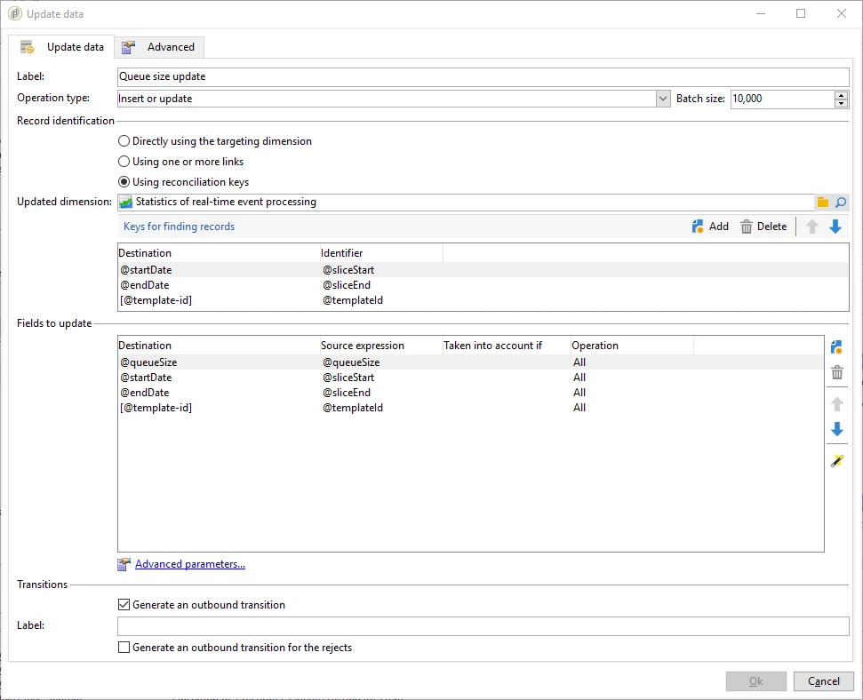Switch to the Update data tab
Screen dimensions: 863x700
(61, 47)
